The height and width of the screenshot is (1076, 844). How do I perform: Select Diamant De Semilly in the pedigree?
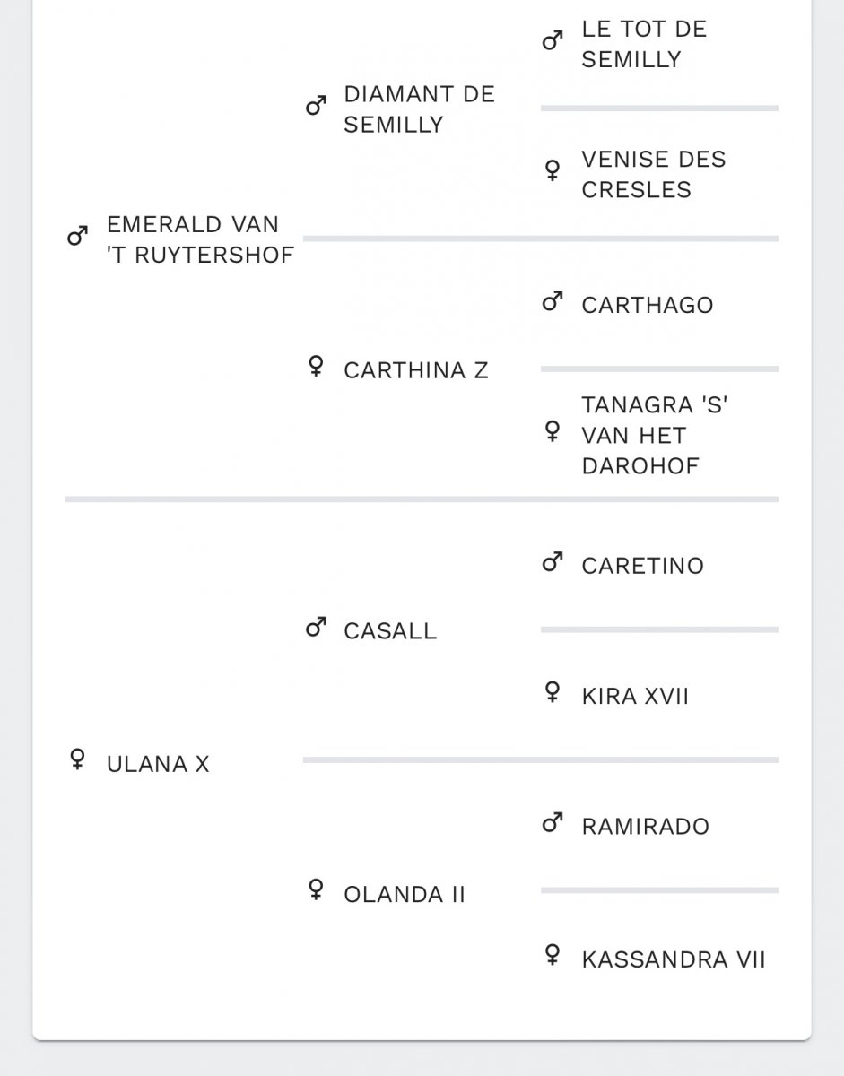(419, 109)
